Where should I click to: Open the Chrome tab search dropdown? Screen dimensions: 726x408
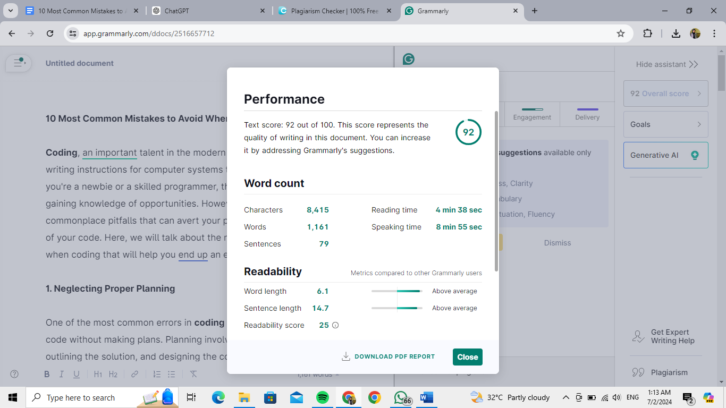(x=10, y=11)
